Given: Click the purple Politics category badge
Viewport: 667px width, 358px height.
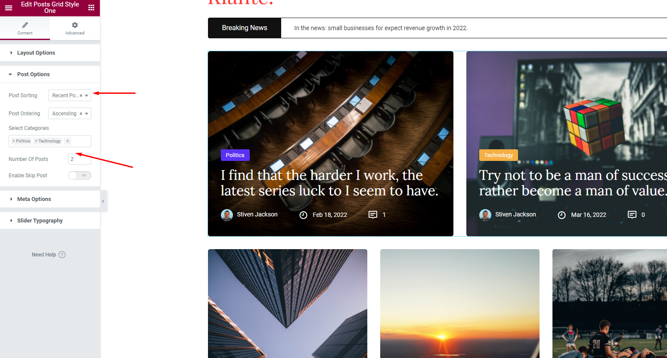Looking at the screenshot, I should pyautogui.click(x=235, y=155).
